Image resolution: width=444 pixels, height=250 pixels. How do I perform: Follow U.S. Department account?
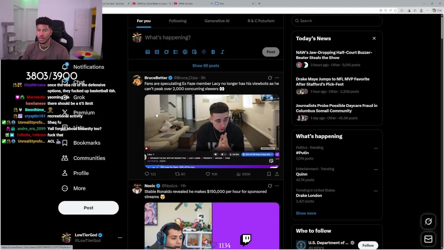point(368,245)
